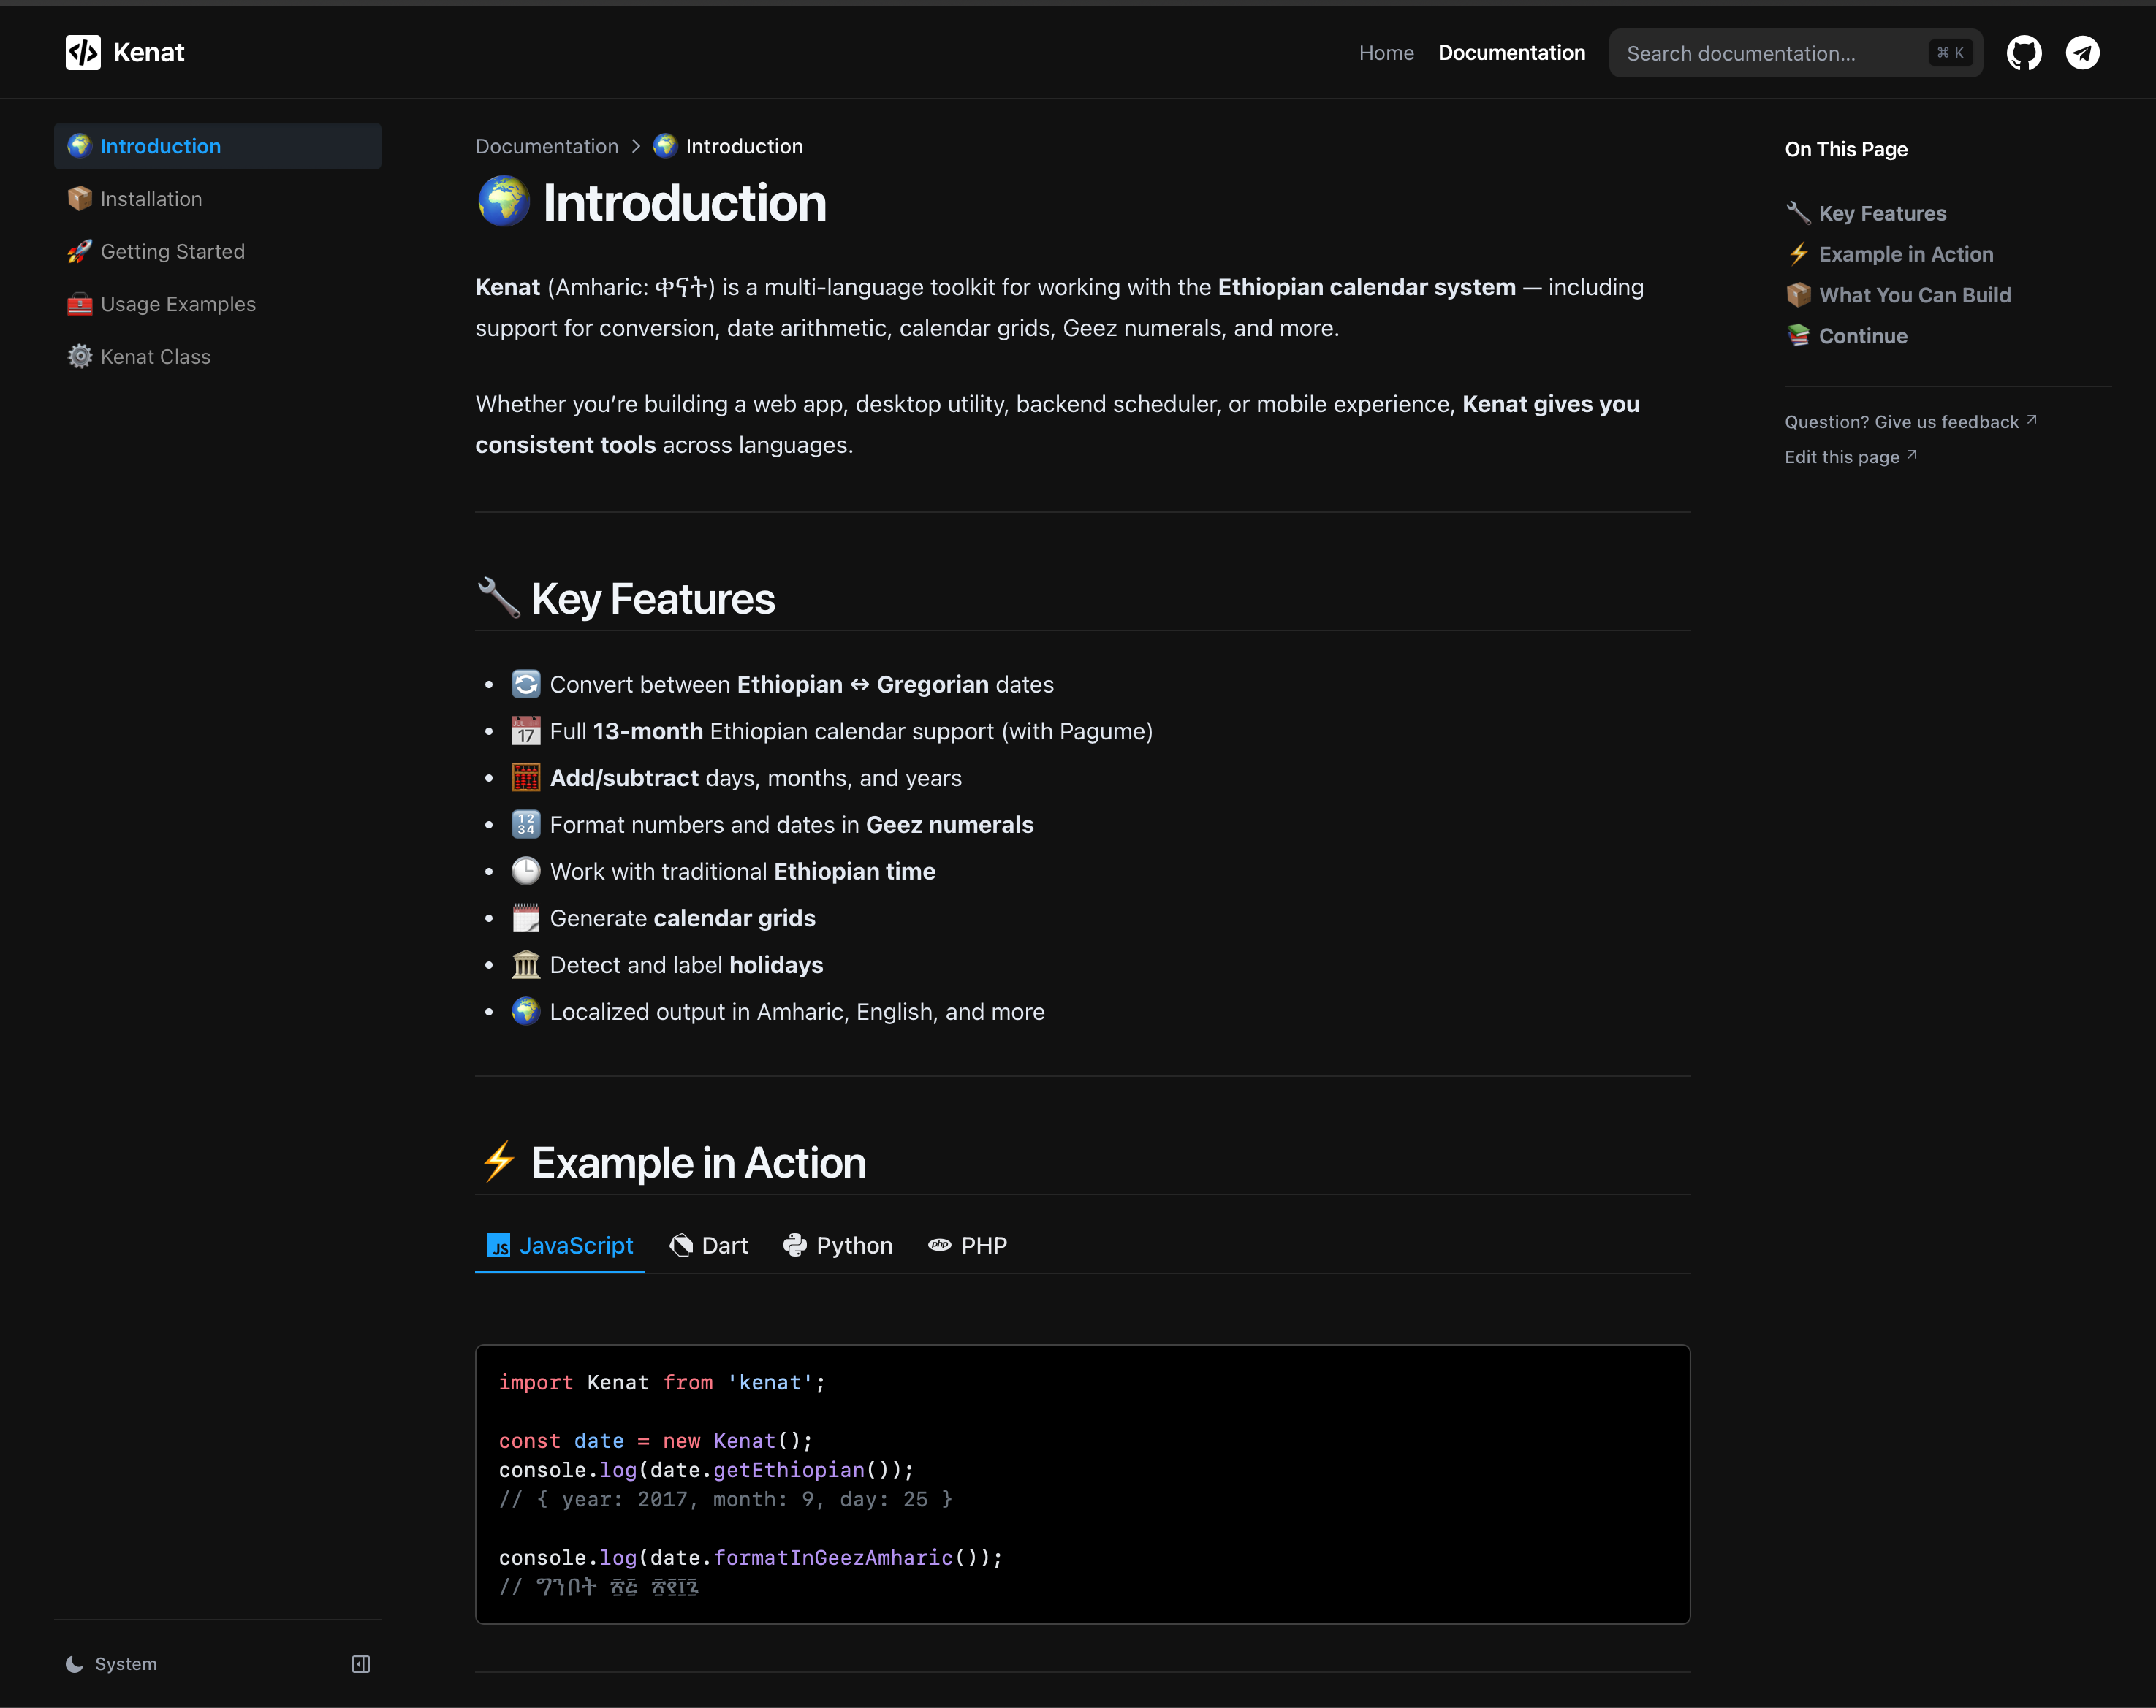2156x1708 pixels.
Task: Switch to the Python code tab
Action: pos(837,1246)
